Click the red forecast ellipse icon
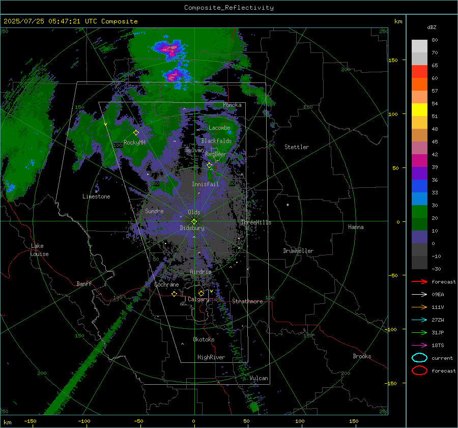Viewport: 458px width, 428px height. click(419, 370)
